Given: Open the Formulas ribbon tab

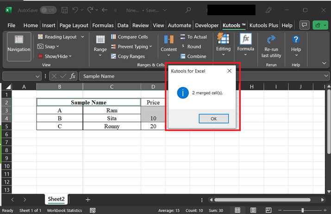Looking at the screenshot, I should click(103, 25).
